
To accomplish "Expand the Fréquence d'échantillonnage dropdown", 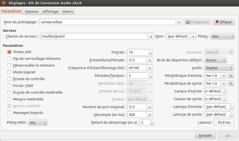I will (x=149, y=68).
